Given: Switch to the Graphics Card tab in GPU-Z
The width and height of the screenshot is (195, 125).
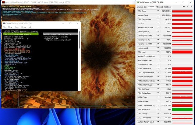Looking at the screenshot, I should 142,7.
